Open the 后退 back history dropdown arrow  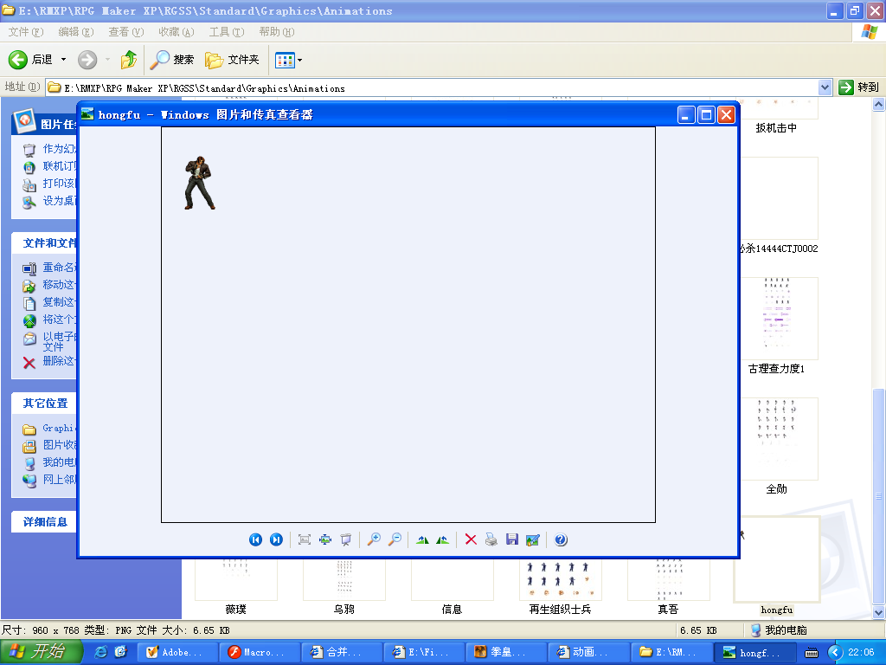pyautogui.click(x=63, y=60)
